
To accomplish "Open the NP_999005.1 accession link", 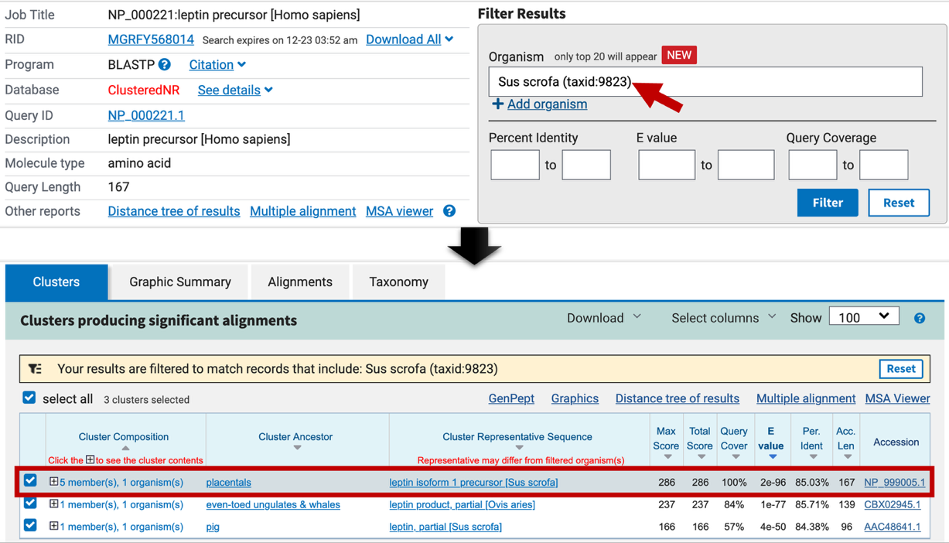I will pyautogui.click(x=894, y=482).
